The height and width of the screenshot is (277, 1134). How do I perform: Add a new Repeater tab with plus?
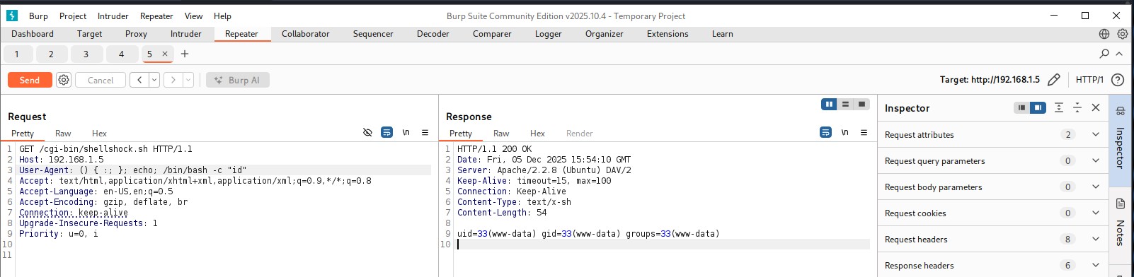pos(185,54)
